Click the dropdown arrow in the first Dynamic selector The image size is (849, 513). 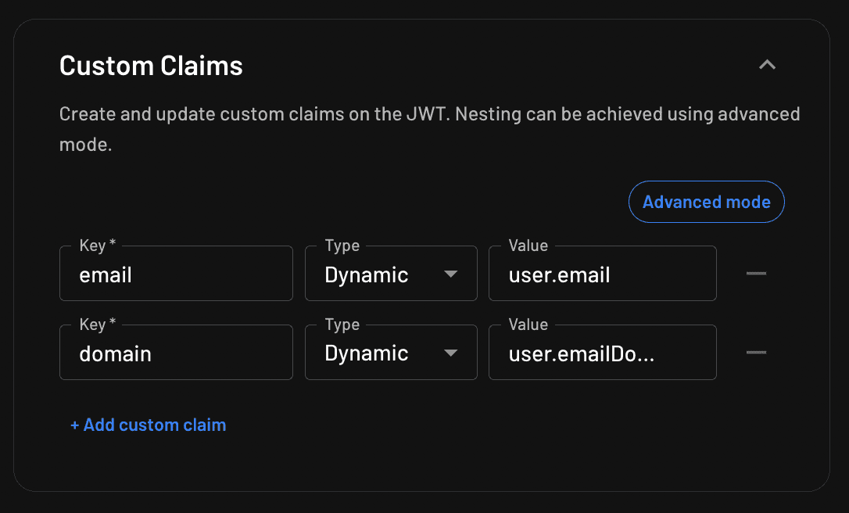click(451, 274)
